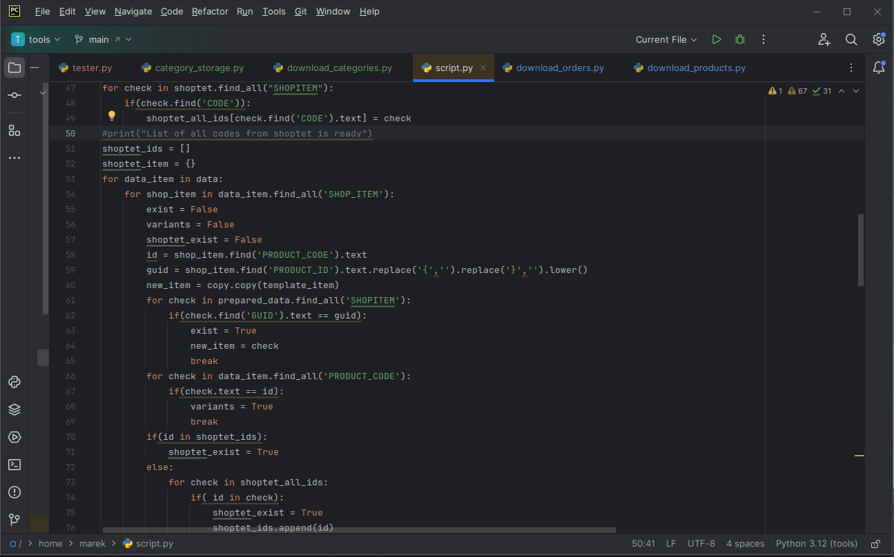Viewport: 894px width, 557px height.
Task: Open the Help menu
Action: pyautogui.click(x=370, y=12)
